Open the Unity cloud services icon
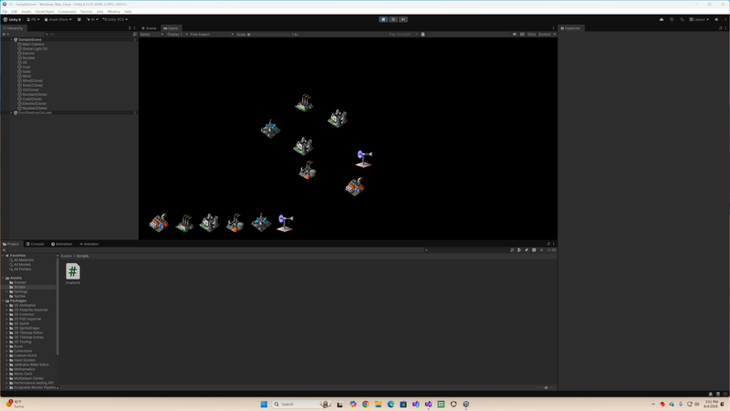 [661, 19]
